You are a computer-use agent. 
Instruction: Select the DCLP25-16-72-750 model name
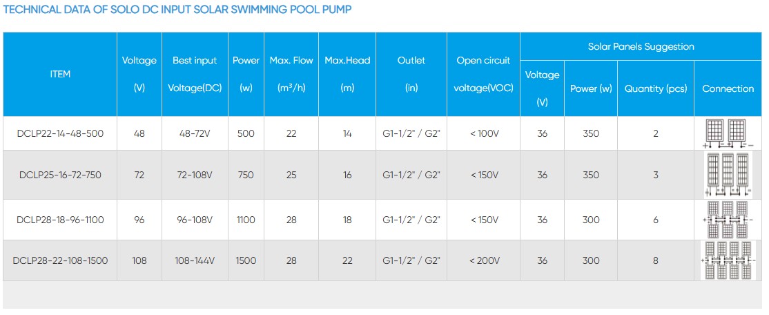pos(60,175)
